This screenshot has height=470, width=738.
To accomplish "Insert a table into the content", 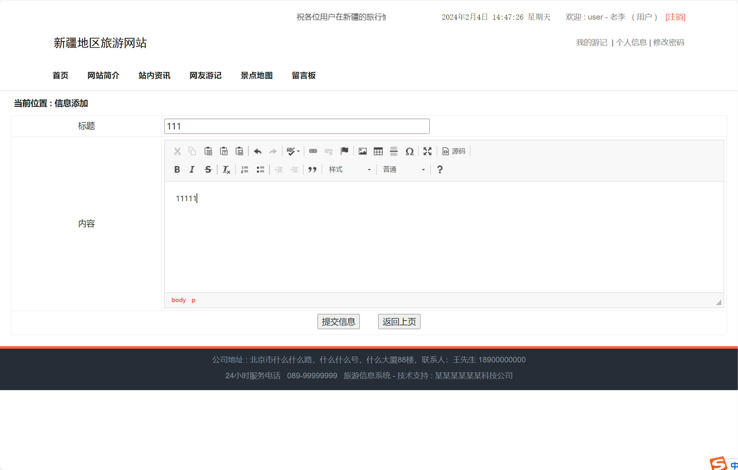I will 378,151.
